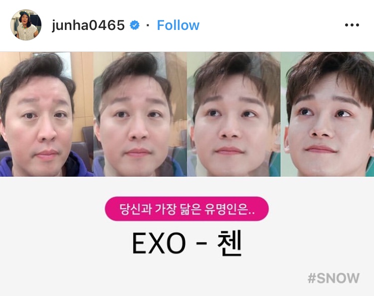The width and height of the screenshot is (374, 296).
Task: Click the 당신과 word in pink pill
Action: [136, 209]
